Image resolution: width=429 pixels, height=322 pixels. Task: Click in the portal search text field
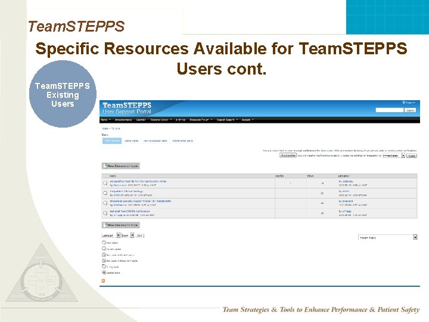point(390,110)
